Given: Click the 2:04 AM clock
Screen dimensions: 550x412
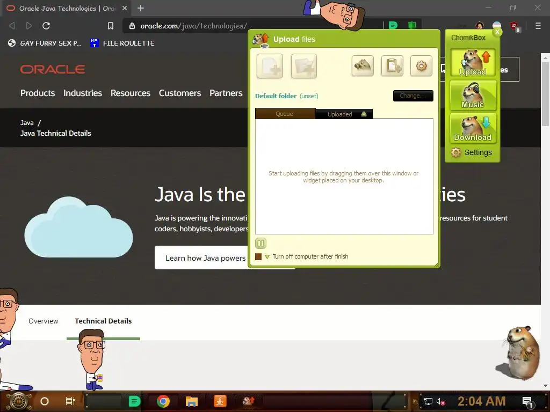Looking at the screenshot, I should 481,401.
